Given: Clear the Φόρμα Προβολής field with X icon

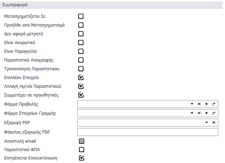Looking at the screenshot, I should [x=199, y=104].
